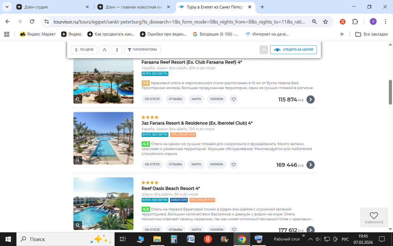The width and height of the screenshot is (393, 246).
Task: Bookmark this page with star icon
Action: click(x=325, y=22)
